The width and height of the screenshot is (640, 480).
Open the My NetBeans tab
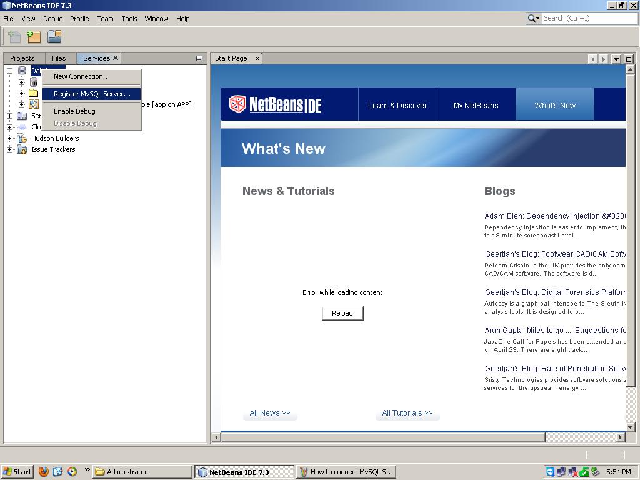(476, 105)
